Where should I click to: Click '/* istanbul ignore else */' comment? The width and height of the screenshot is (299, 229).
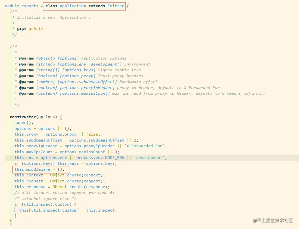coord(45,199)
